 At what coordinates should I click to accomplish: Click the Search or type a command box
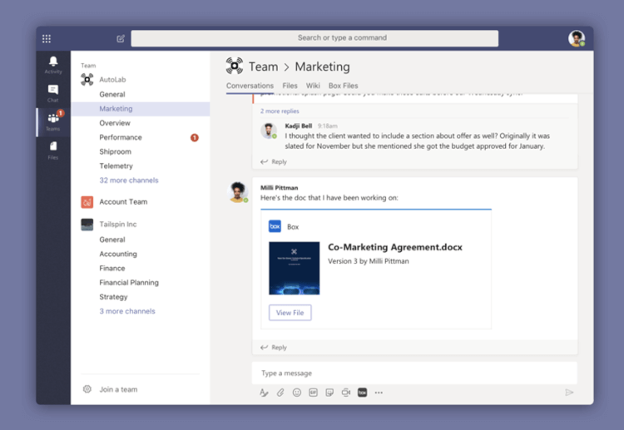click(314, 38)
